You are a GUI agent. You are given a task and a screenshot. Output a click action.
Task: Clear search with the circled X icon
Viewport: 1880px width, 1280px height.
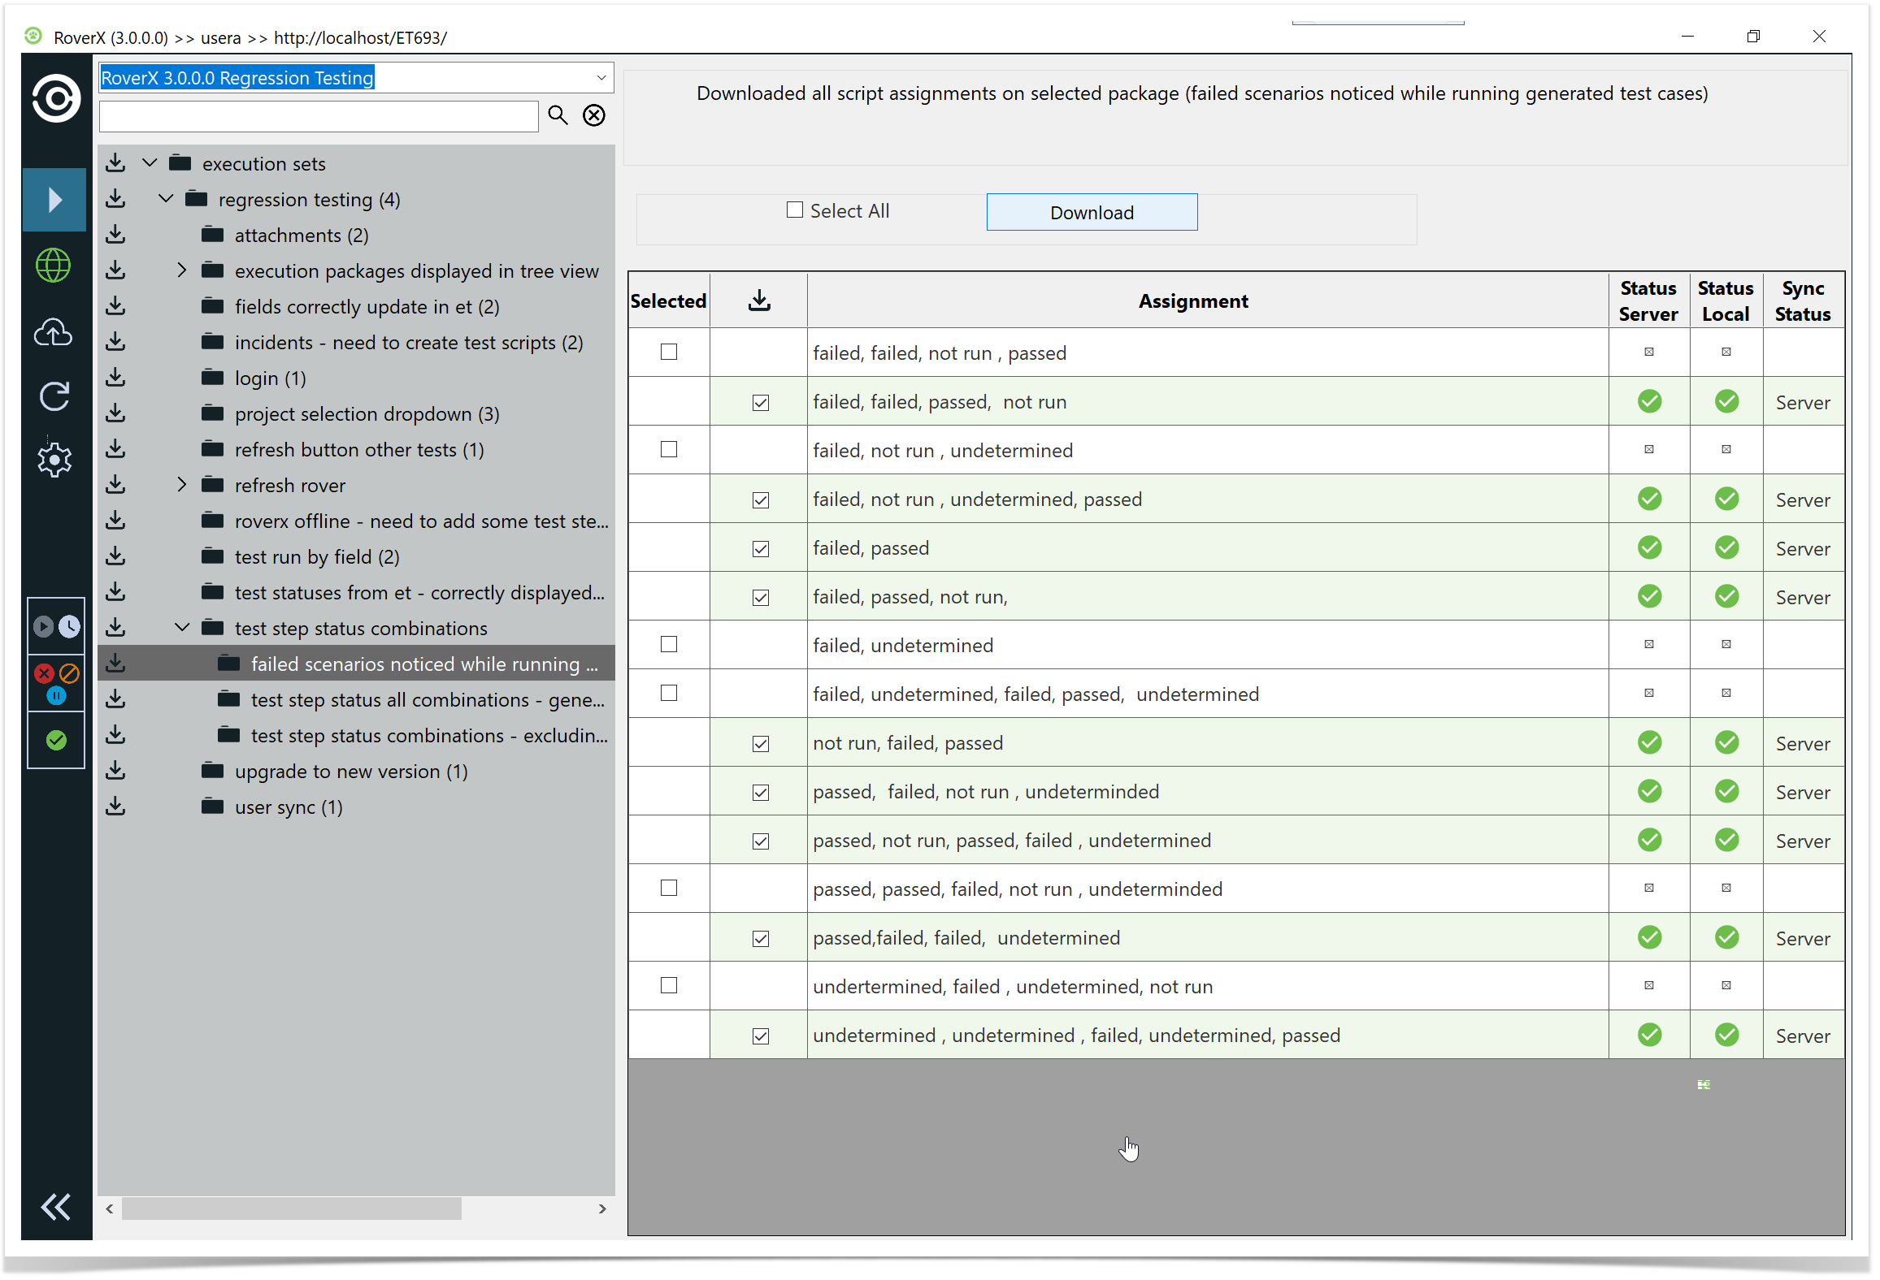(594, 115)
